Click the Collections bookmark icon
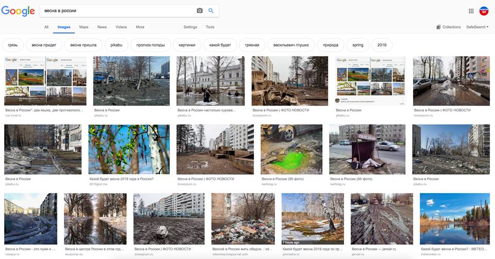 [x=439, y=27]
